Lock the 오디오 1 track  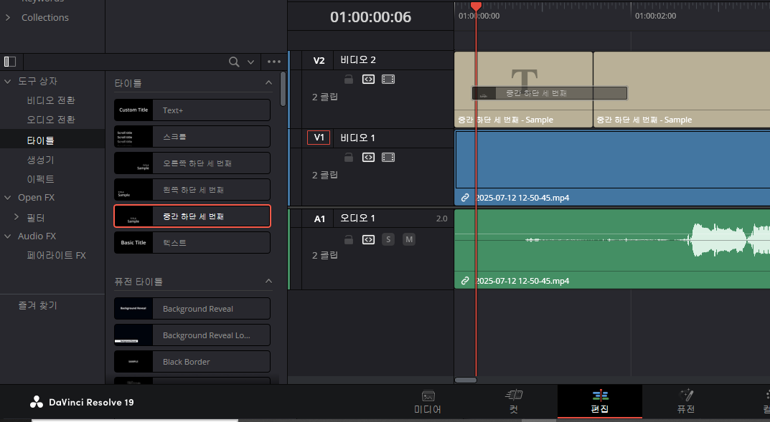point(349,240)
